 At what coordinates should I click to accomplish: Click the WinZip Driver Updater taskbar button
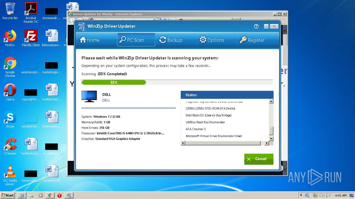(69, 195)
